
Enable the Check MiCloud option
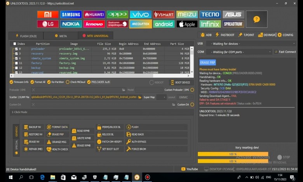[x=68, y=82]
